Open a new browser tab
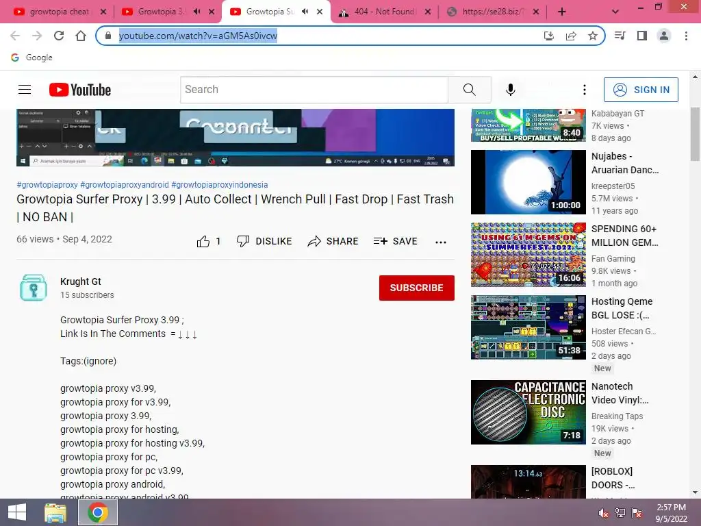 click(562, 12)
